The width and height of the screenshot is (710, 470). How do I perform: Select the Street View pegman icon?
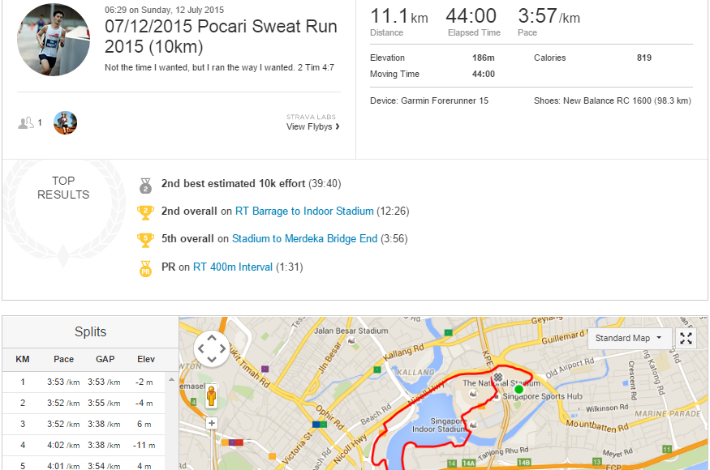(x=211, y=396)
